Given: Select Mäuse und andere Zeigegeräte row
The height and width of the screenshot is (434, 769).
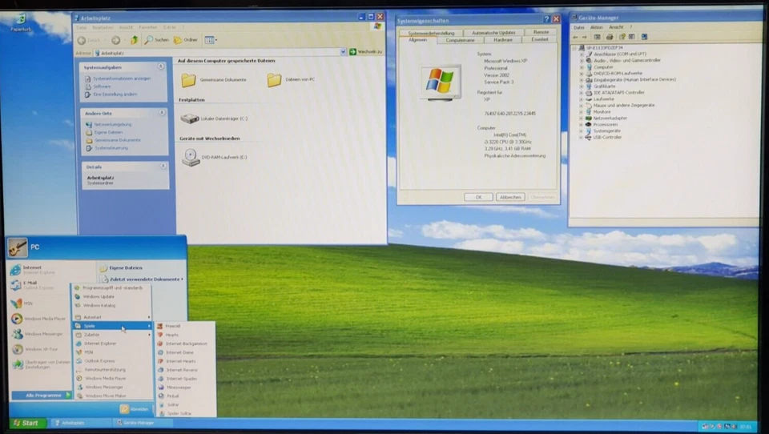Looking at the screenshot, I should pyautogui.click(x=624, y=105).
